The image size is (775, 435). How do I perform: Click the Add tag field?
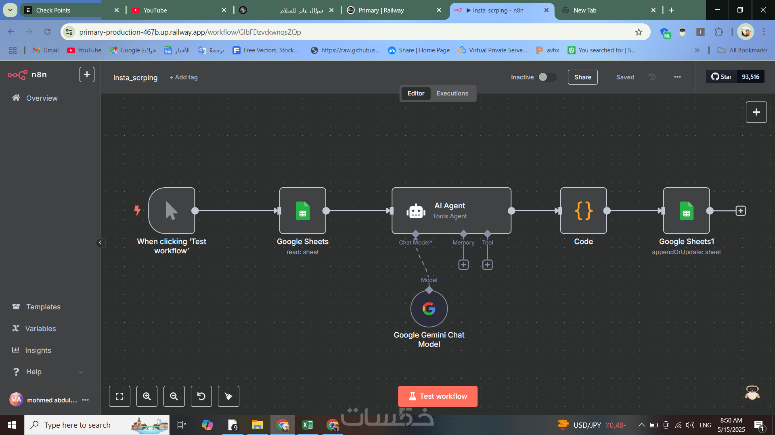click(184, 77)
